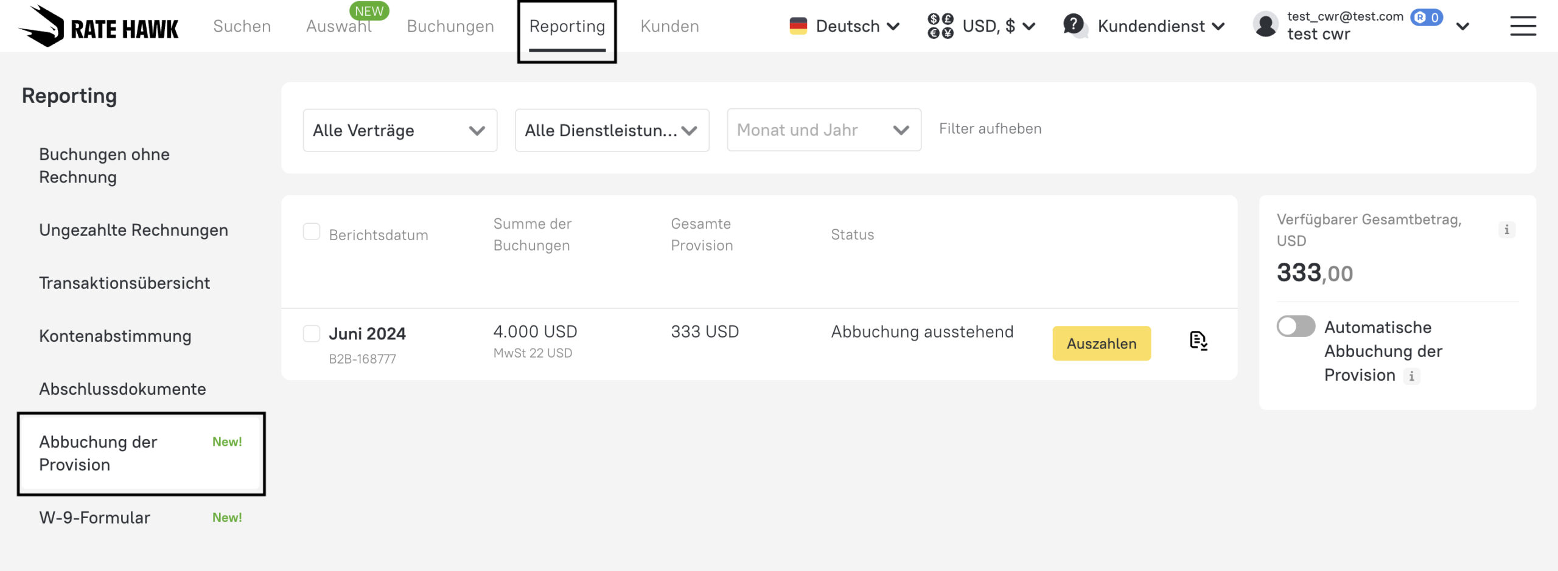
Task: Click the blue loyalty points badge
Action: [x=1427, y=18]
